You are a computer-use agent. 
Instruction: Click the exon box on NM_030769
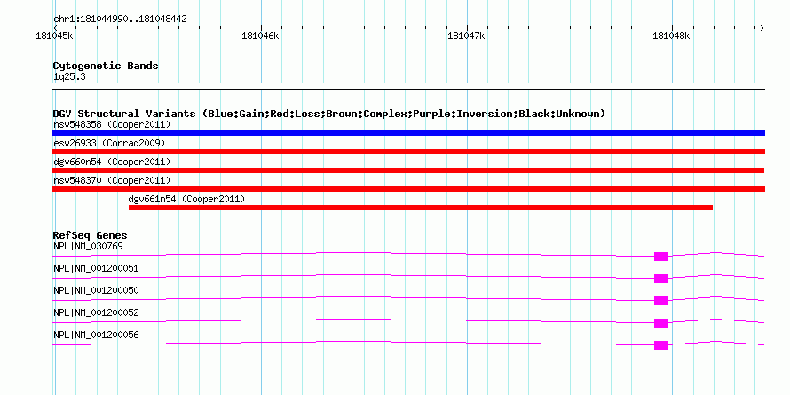(660, 257)
